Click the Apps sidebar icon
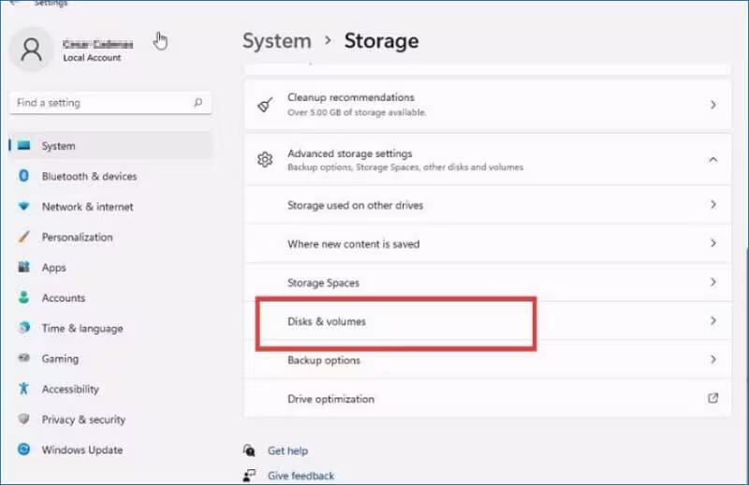The image size is (749, 485). click(x=23, y=268)
